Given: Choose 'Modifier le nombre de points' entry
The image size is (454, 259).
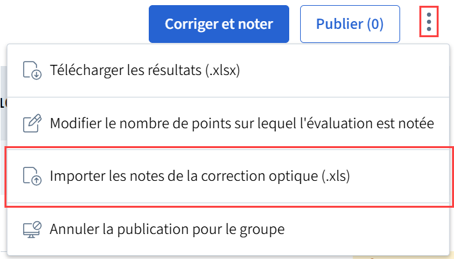Looking at the screenshot, I should point(242,123).
